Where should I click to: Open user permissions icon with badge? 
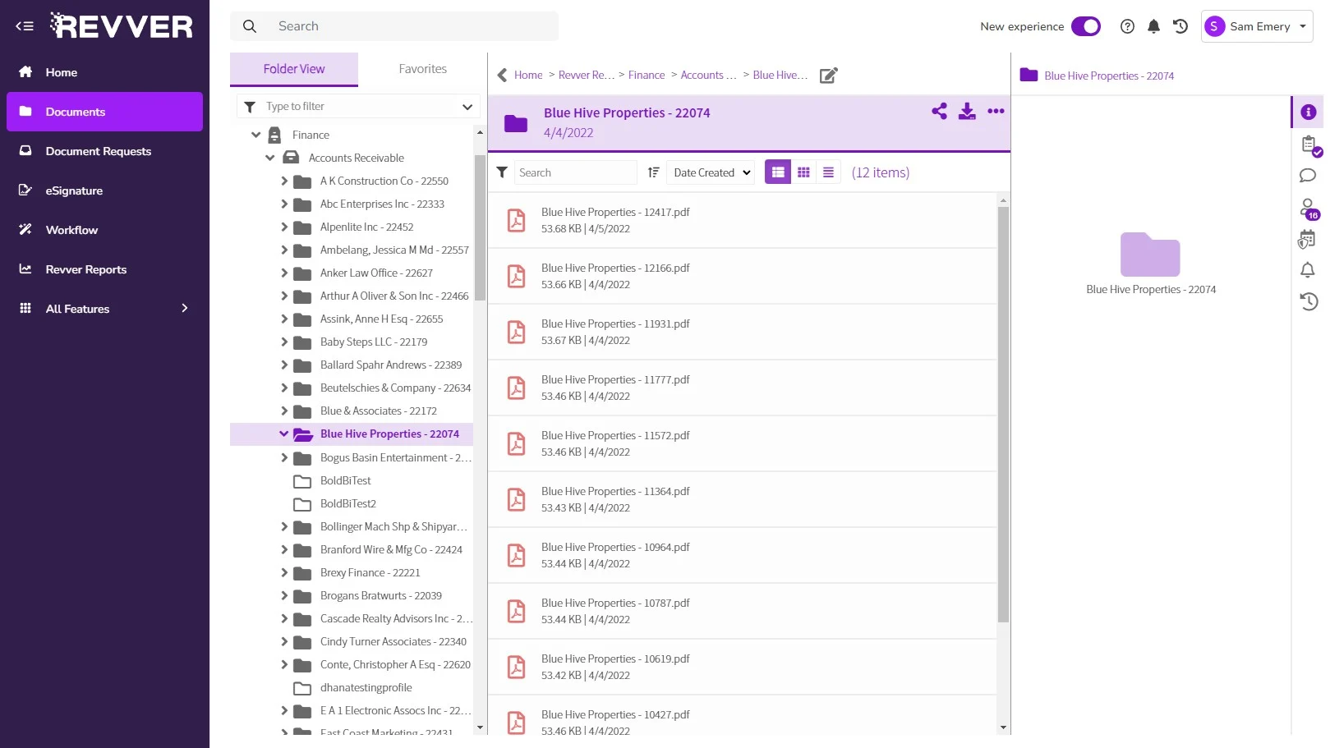[1309, 209]
